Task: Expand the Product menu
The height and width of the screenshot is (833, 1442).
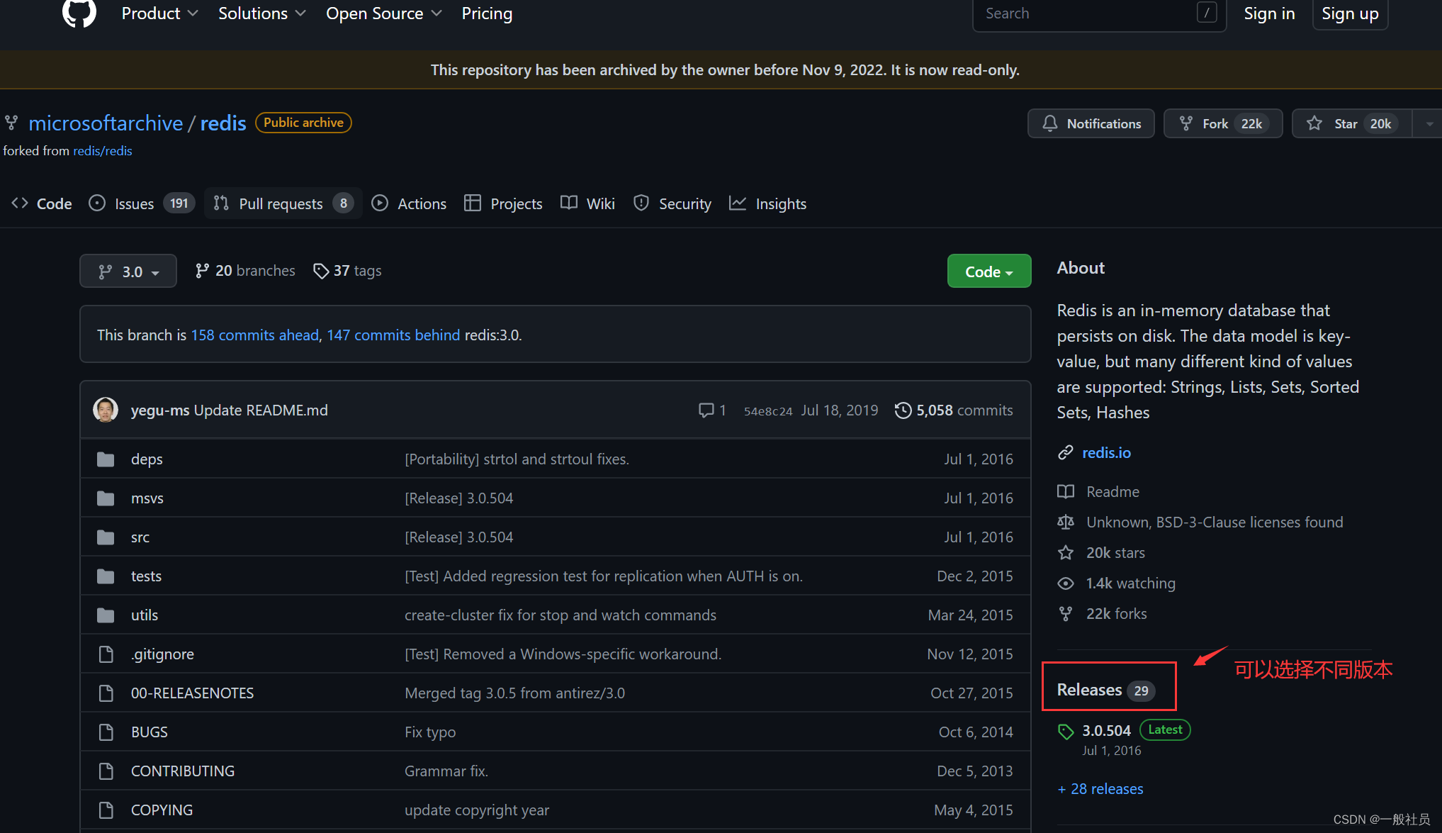Action: tap(159, 13)
